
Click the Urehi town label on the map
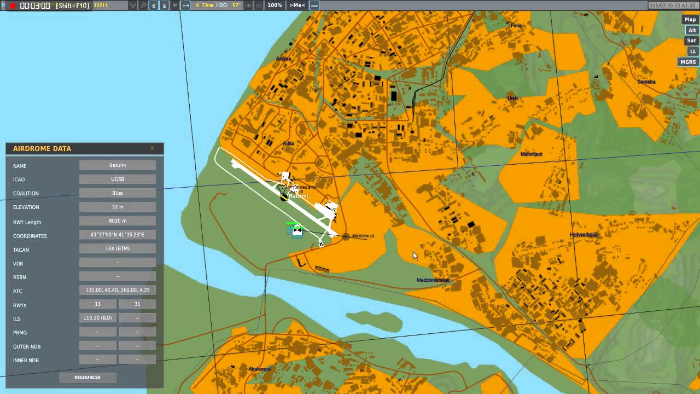[x=513, y=99]
